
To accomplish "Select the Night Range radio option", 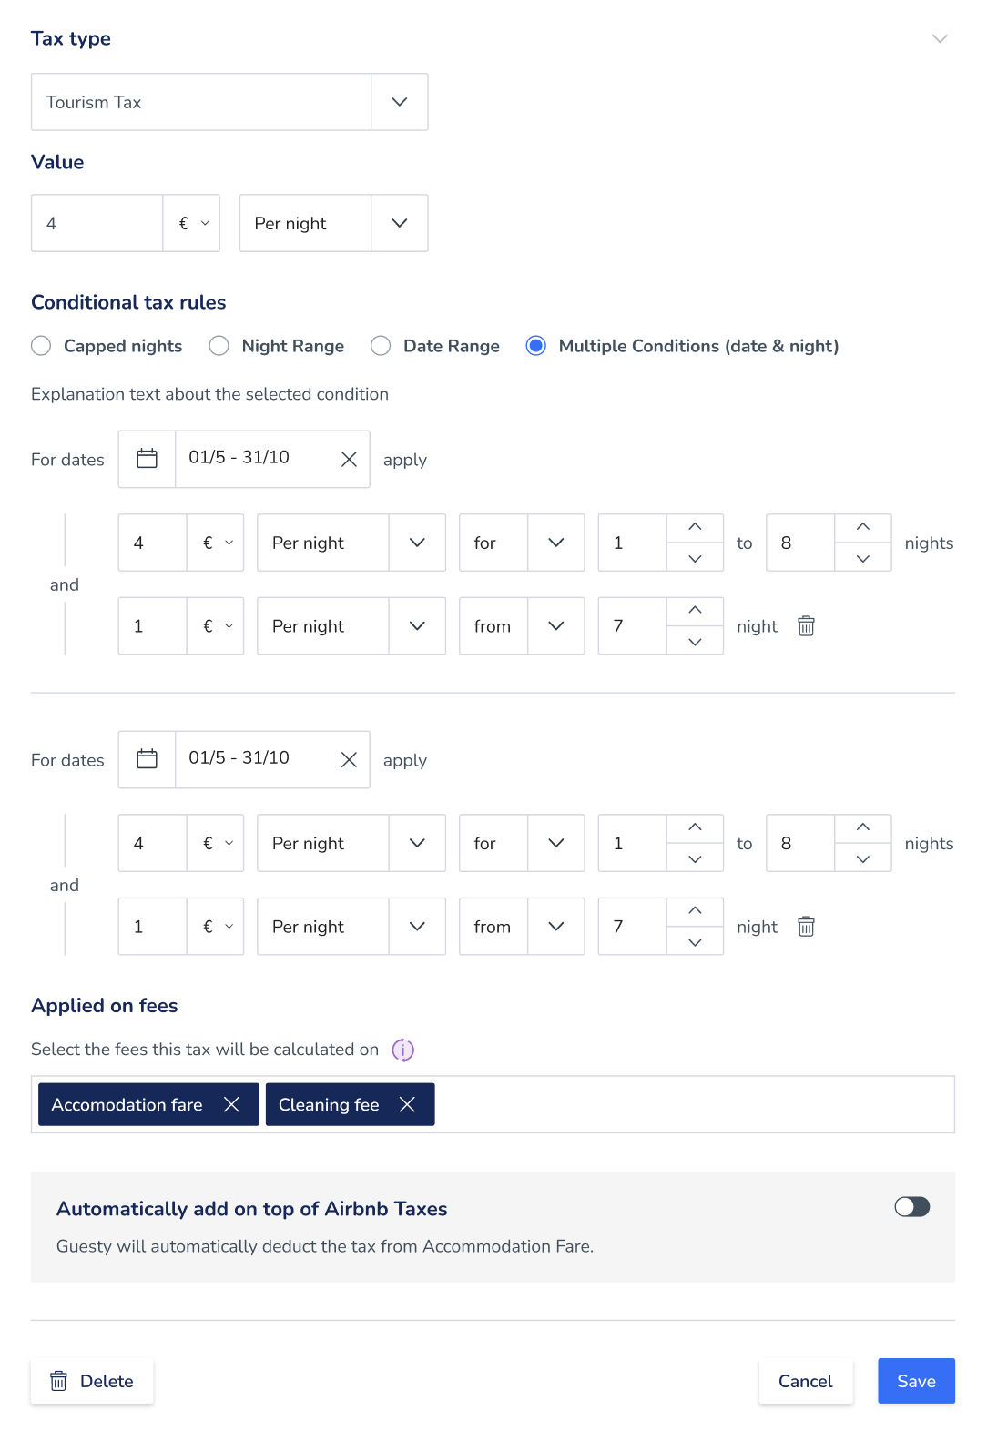I will tap(219, 346).
